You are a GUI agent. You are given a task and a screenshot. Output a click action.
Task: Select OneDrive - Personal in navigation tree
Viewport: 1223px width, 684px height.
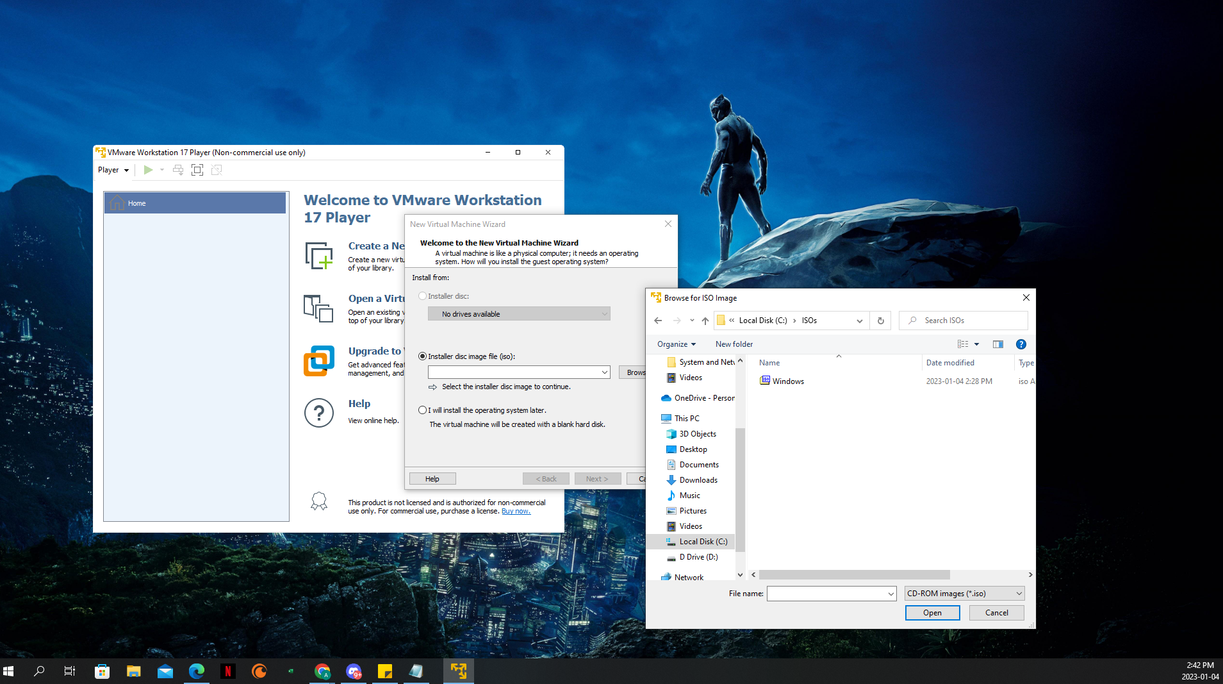click(697, 398)
